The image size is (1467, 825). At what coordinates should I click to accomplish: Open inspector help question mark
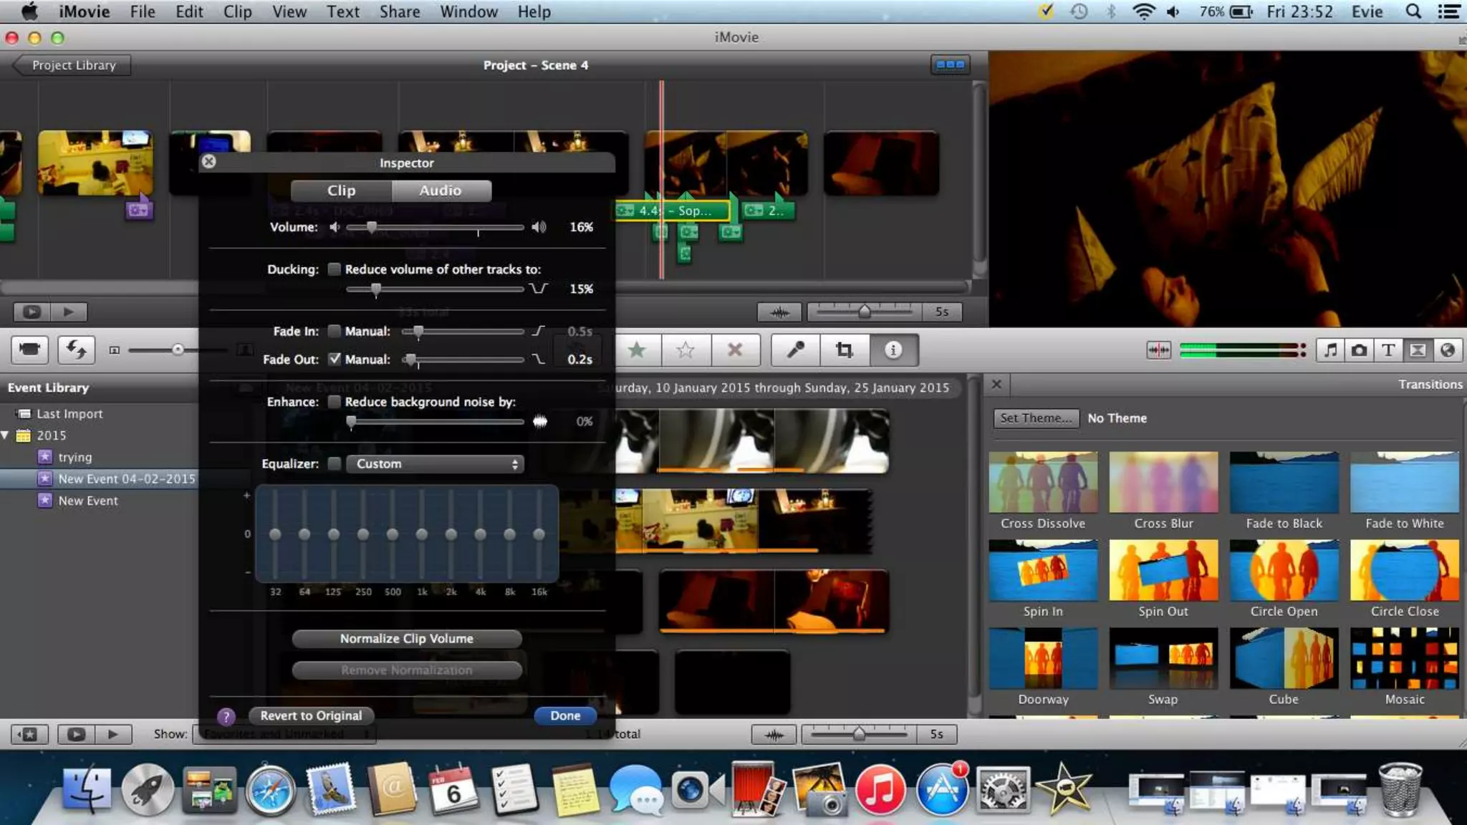(226, 716)
